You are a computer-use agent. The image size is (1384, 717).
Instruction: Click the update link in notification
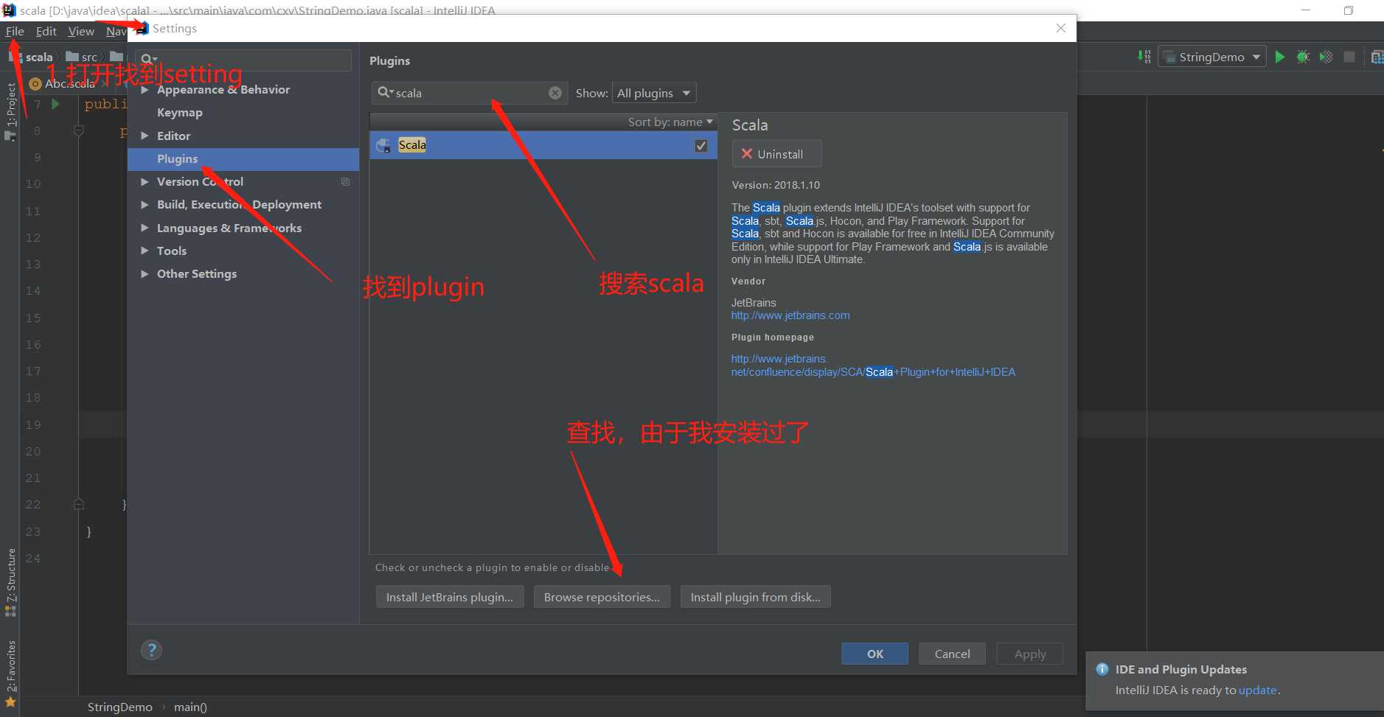[x=1257, y=690]
